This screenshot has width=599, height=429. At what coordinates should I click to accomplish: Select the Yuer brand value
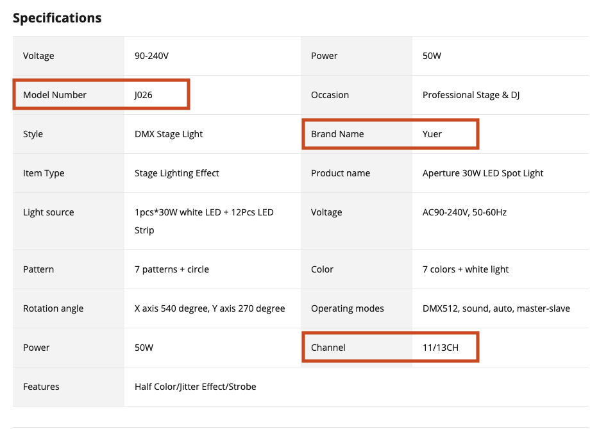coord(432,134)
